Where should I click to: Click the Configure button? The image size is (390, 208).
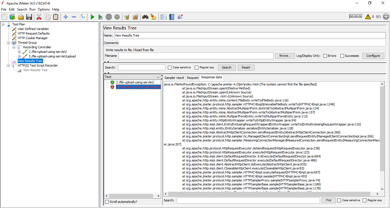373,56
